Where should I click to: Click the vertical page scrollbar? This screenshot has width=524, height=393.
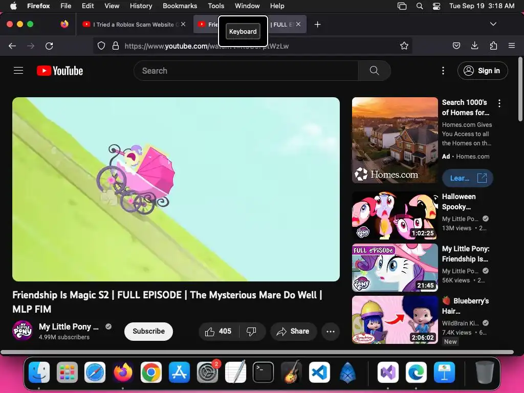tap(520, 89)
